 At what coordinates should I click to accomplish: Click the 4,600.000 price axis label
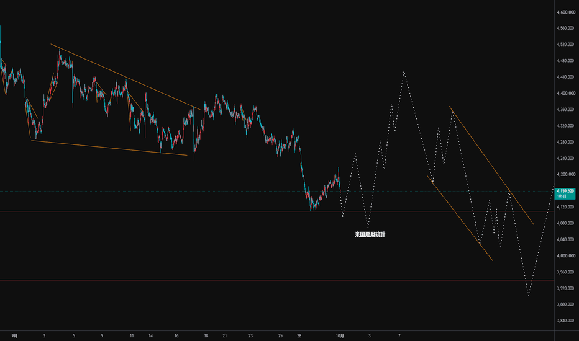(565, 12)
